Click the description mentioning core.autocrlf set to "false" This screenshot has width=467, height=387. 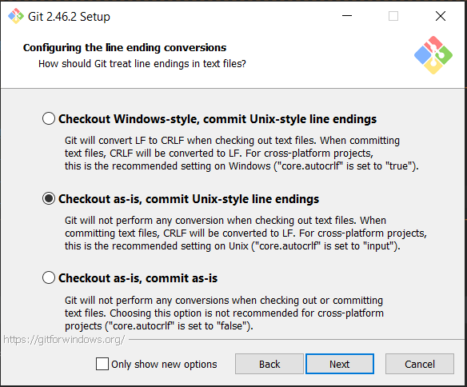pos(224,313)
